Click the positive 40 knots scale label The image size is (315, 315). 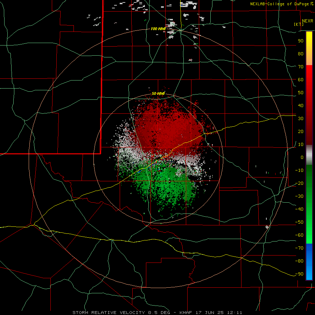[x=301, y=105]
